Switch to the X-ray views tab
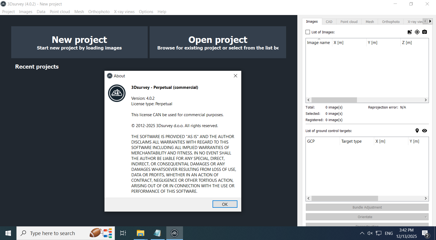Viewport: 436px width, 240px height. [414, 22]
